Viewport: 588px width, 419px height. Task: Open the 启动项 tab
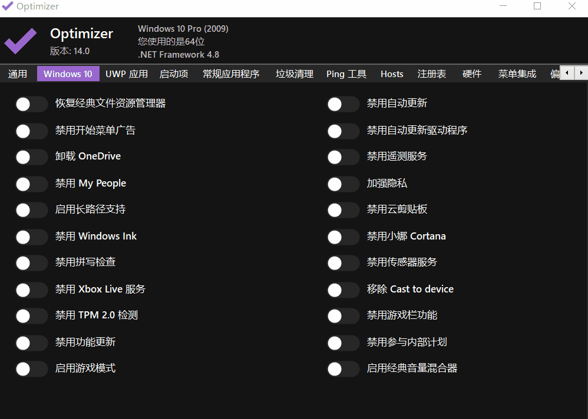pos(174,74)
